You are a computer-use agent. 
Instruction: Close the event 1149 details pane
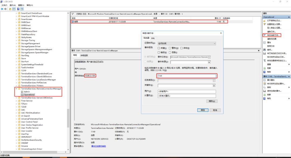[x=259, y=50]
